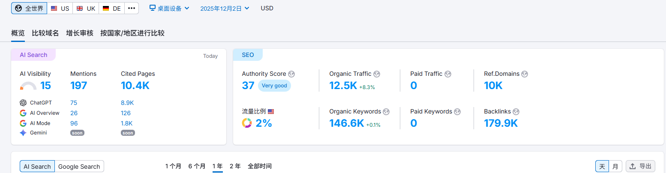Switch region to DE
666x173 pixels.
112,8
